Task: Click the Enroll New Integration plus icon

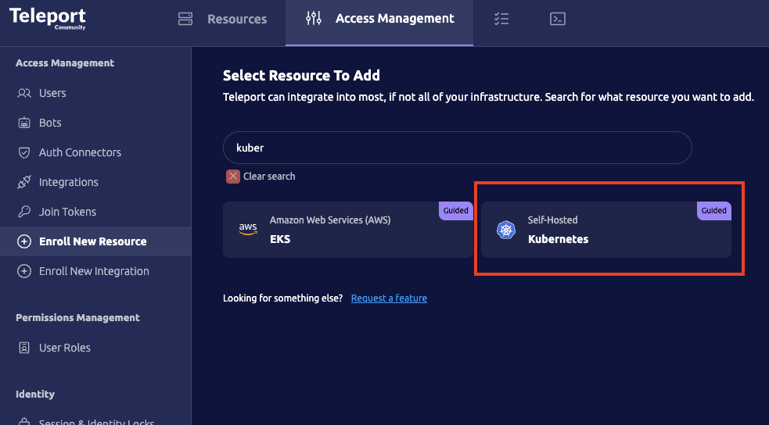Action: [24, 271]
